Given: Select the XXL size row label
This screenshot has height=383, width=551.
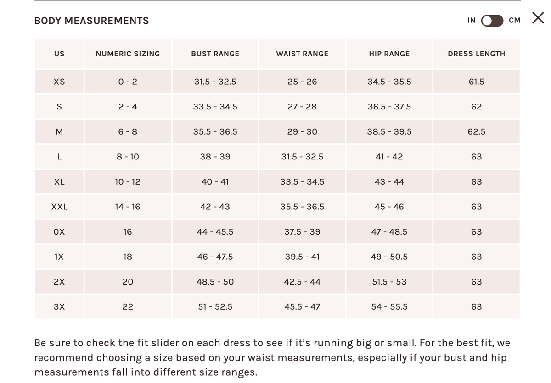Looking at the screenshot, I should (59, 207).
